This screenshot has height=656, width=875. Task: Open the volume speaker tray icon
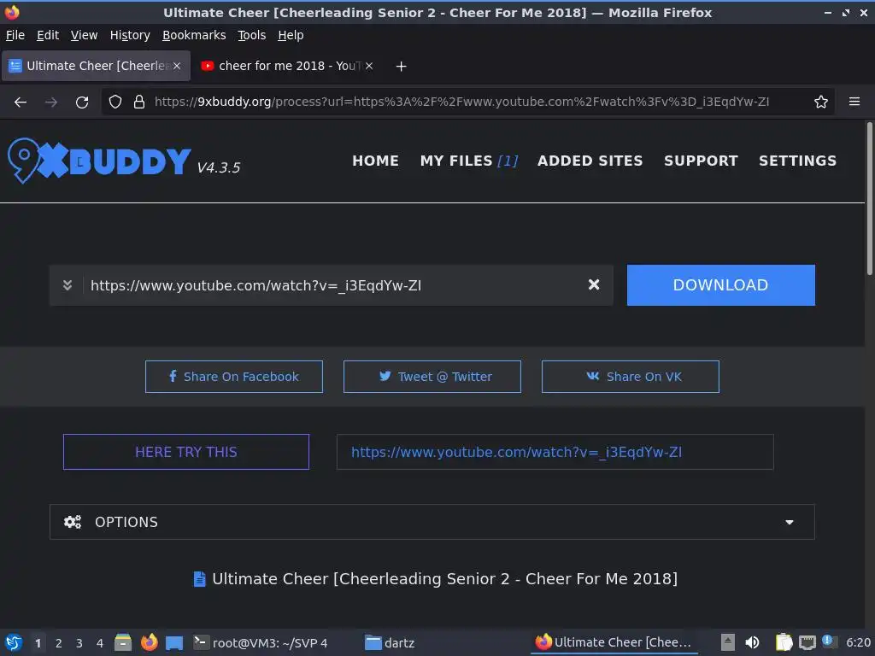pos(752,642)
